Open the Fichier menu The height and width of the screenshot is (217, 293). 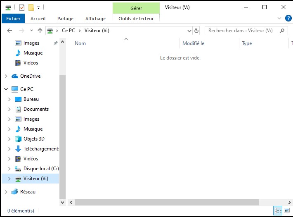13,19
